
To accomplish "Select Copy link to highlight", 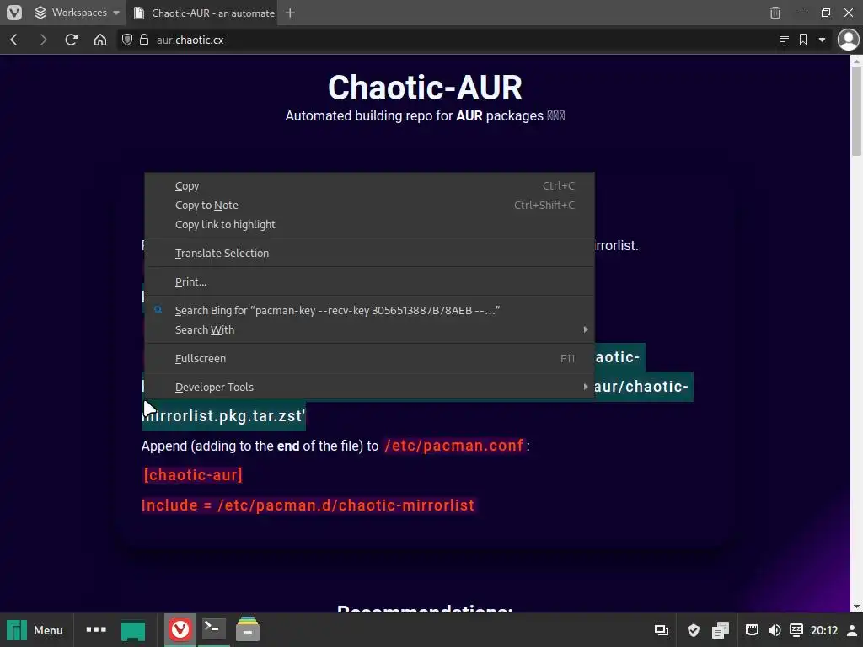I will pos(369,224).
